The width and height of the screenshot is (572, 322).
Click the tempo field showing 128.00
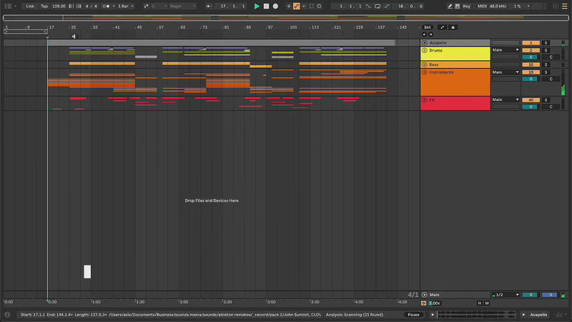(x=58, y=6)
